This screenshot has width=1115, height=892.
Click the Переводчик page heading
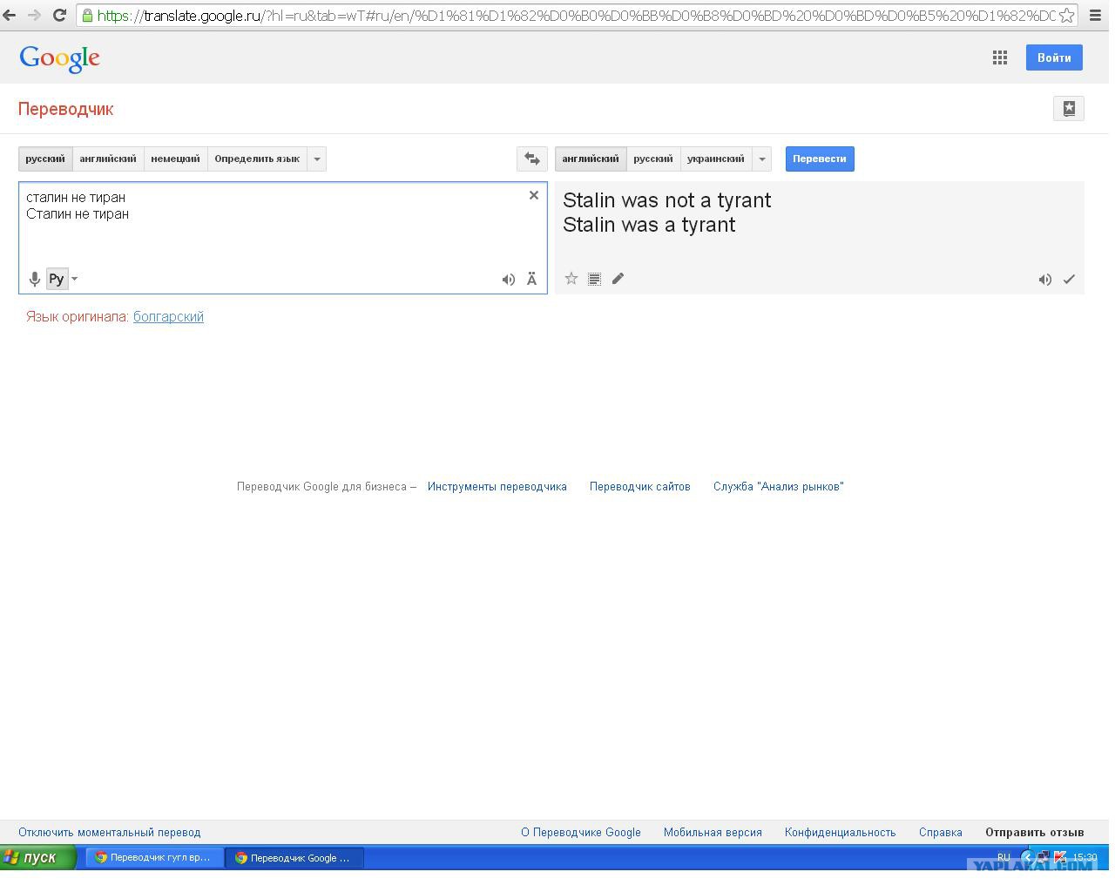(66, 109)
